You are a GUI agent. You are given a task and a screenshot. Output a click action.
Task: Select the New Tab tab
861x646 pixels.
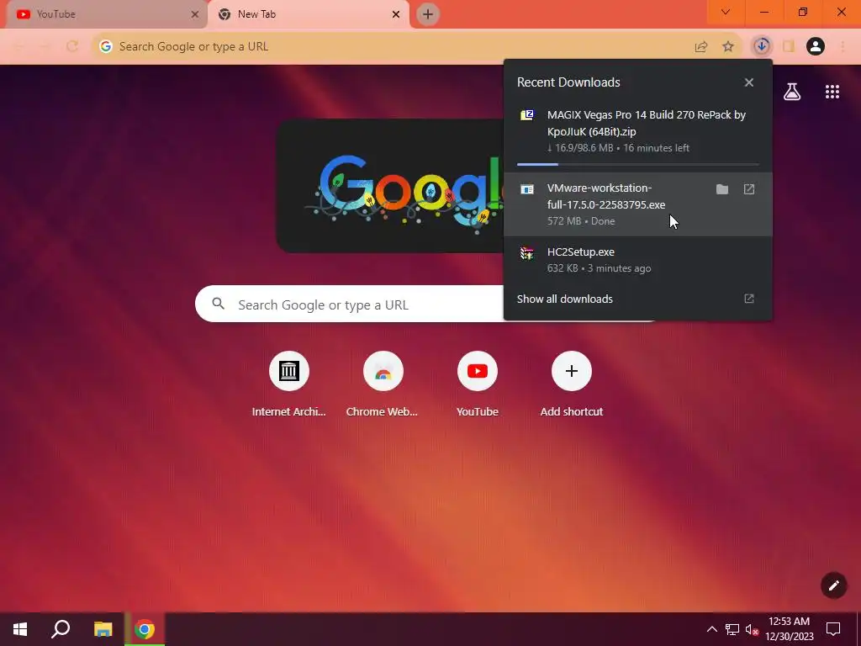(308, 14)
